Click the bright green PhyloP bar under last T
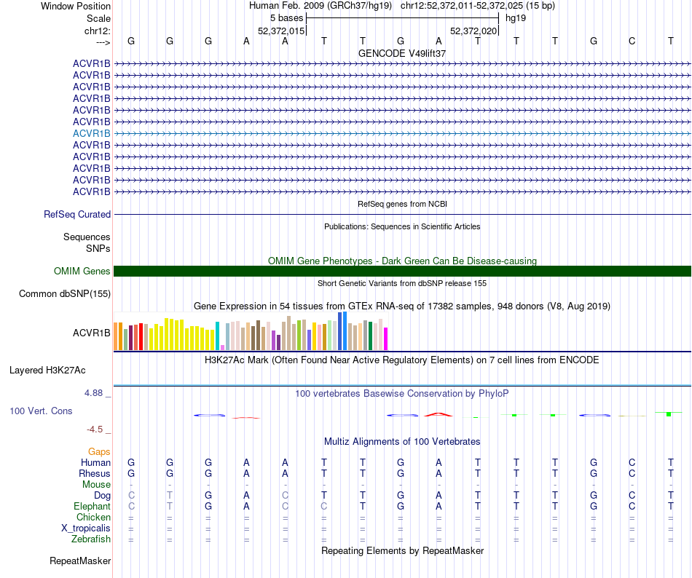Image resolution: width=692 pixels, height=578 pixels. tap(669, 414)
